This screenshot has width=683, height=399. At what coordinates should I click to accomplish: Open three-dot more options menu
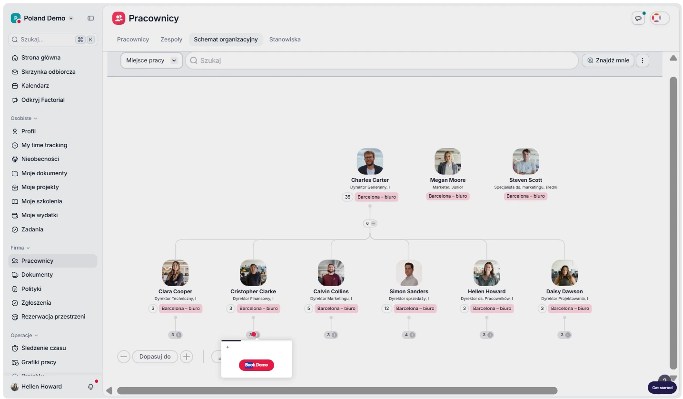(x=643, y=60)
